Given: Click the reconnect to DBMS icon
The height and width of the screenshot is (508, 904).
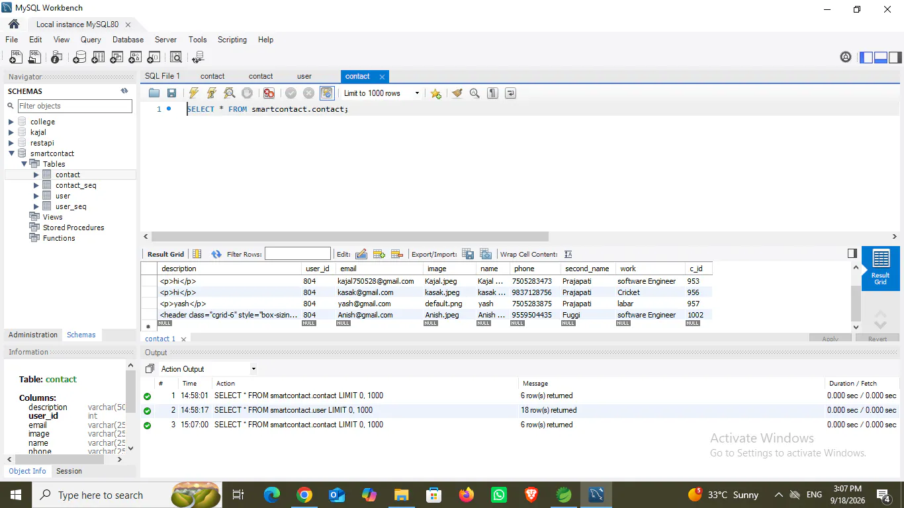Looking at the screenshot, I should tap(198, 58).
